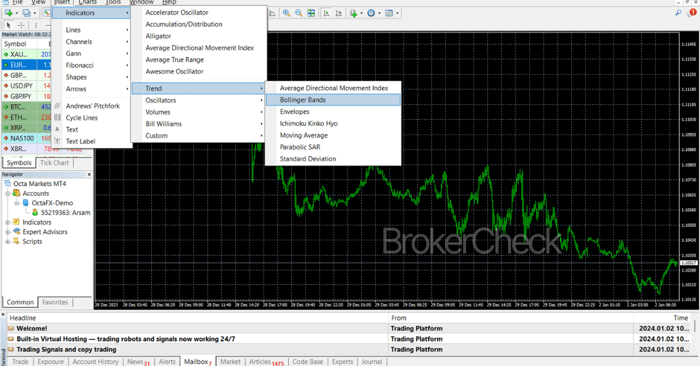Activate the chart shift icon
Viewport: 700px width, 366px height.
click(339, 13)
